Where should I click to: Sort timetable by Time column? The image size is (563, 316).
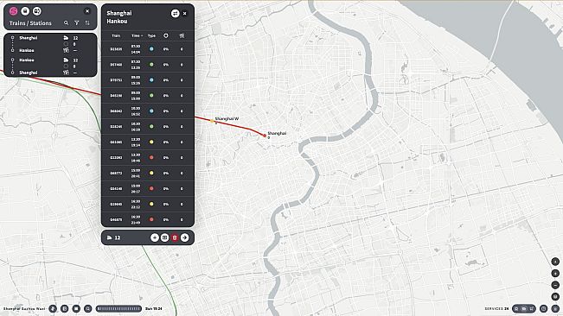point(137,35)
